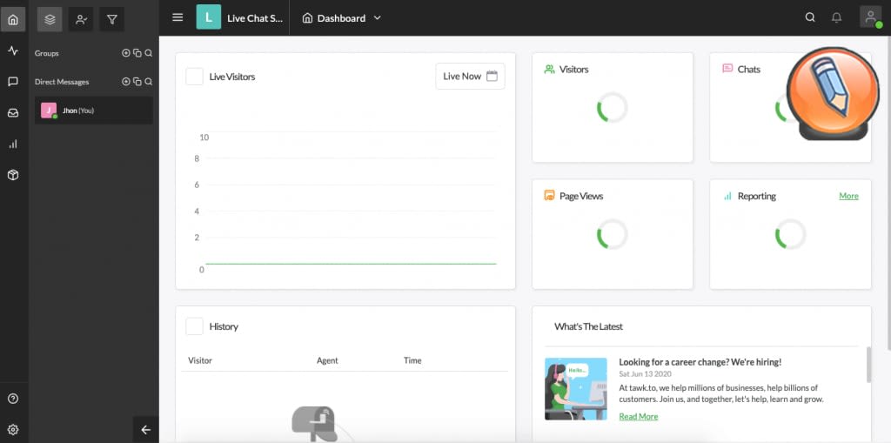The height and width of the screenshot is (443, 891).
Task: Open the Chats card title
Action: 748,70
